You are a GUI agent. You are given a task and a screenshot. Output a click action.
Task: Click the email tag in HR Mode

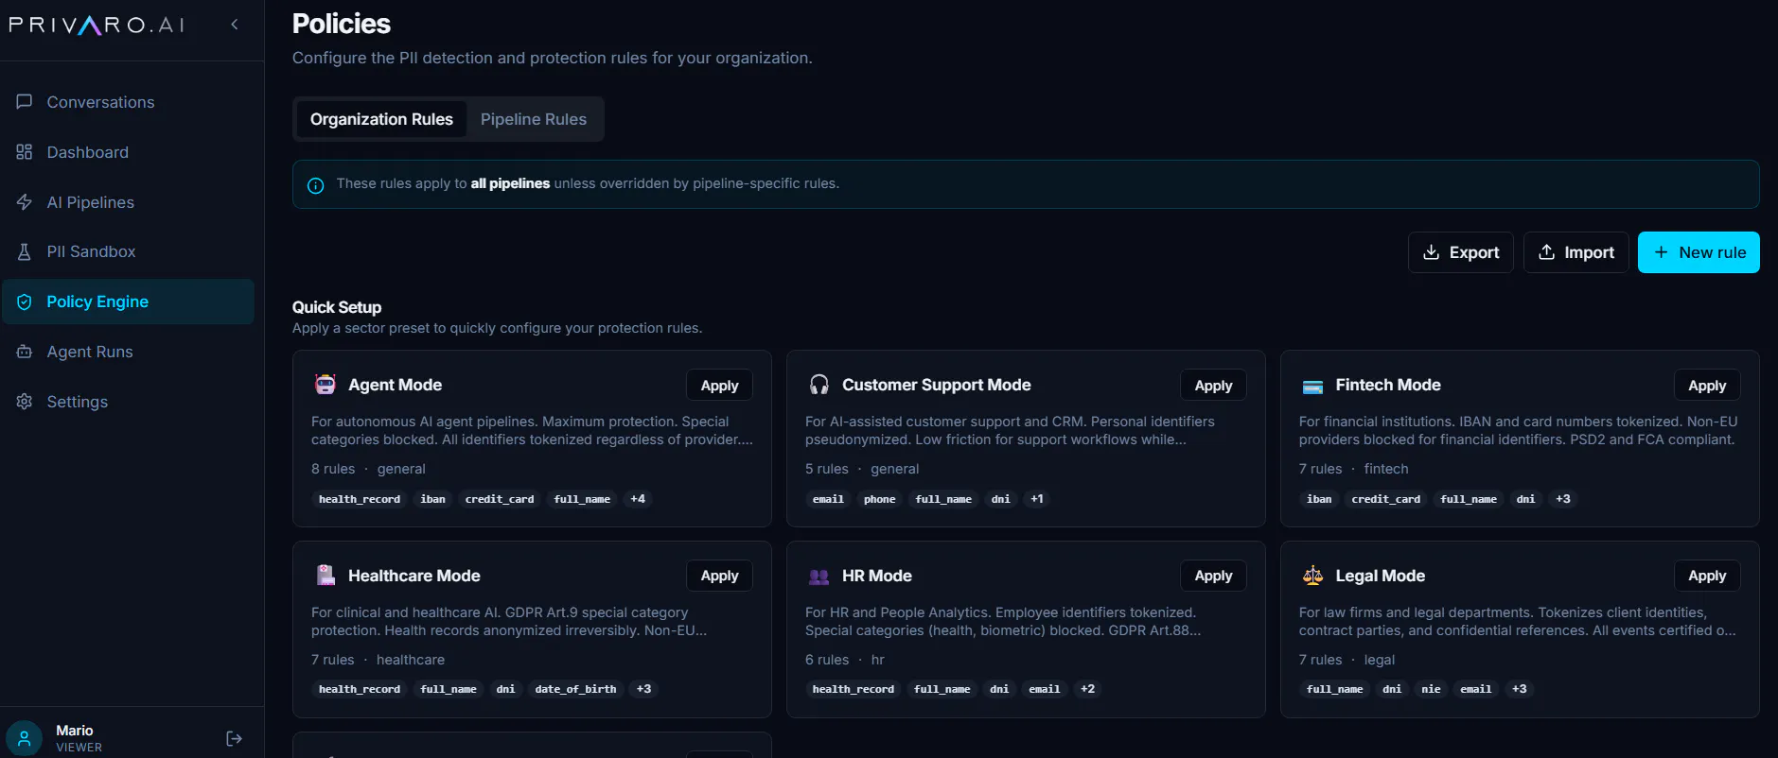click(x=1045, y=689)
